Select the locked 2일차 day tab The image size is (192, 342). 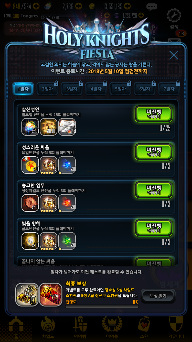pyautogui.click(x=47, y=89)
